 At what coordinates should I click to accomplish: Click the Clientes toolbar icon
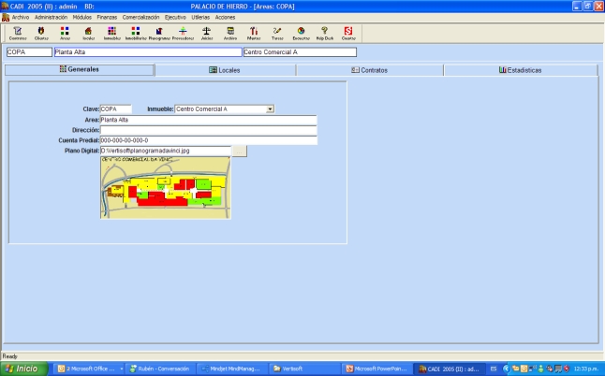click(40, 33)
